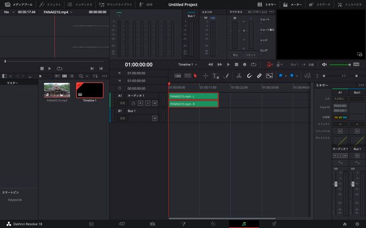Viewport: 366px width, 228px height.
Task: Add a marker with the marker icon
Action: click(291, 75)
